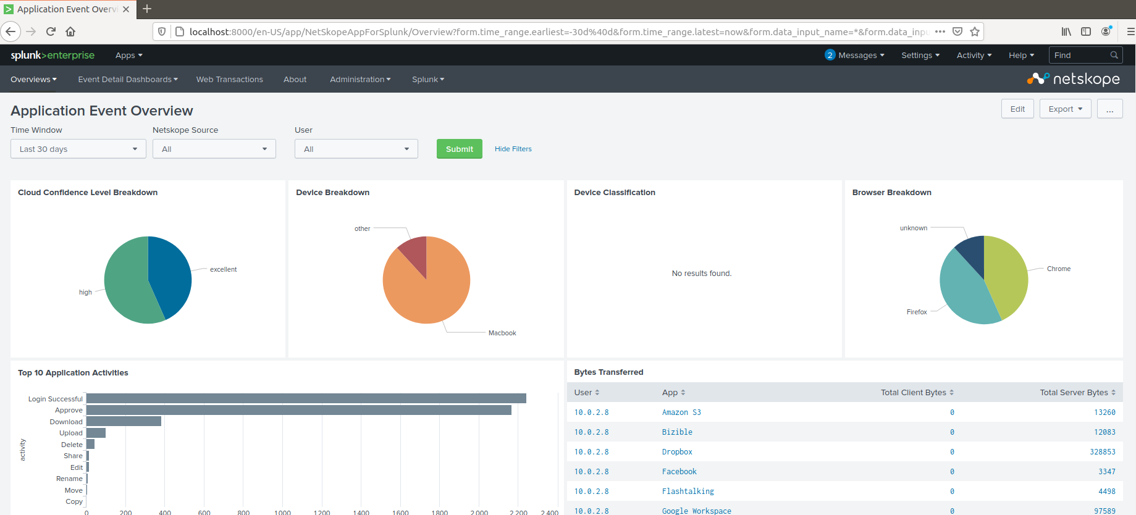1136x515 pixels.
Task: Open page actions three-dot icon in URL bar
Action: (x=940, y=31)
